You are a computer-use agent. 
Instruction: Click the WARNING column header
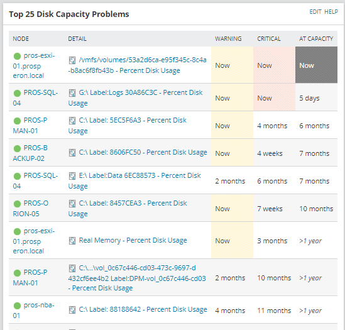click(228, 39)
